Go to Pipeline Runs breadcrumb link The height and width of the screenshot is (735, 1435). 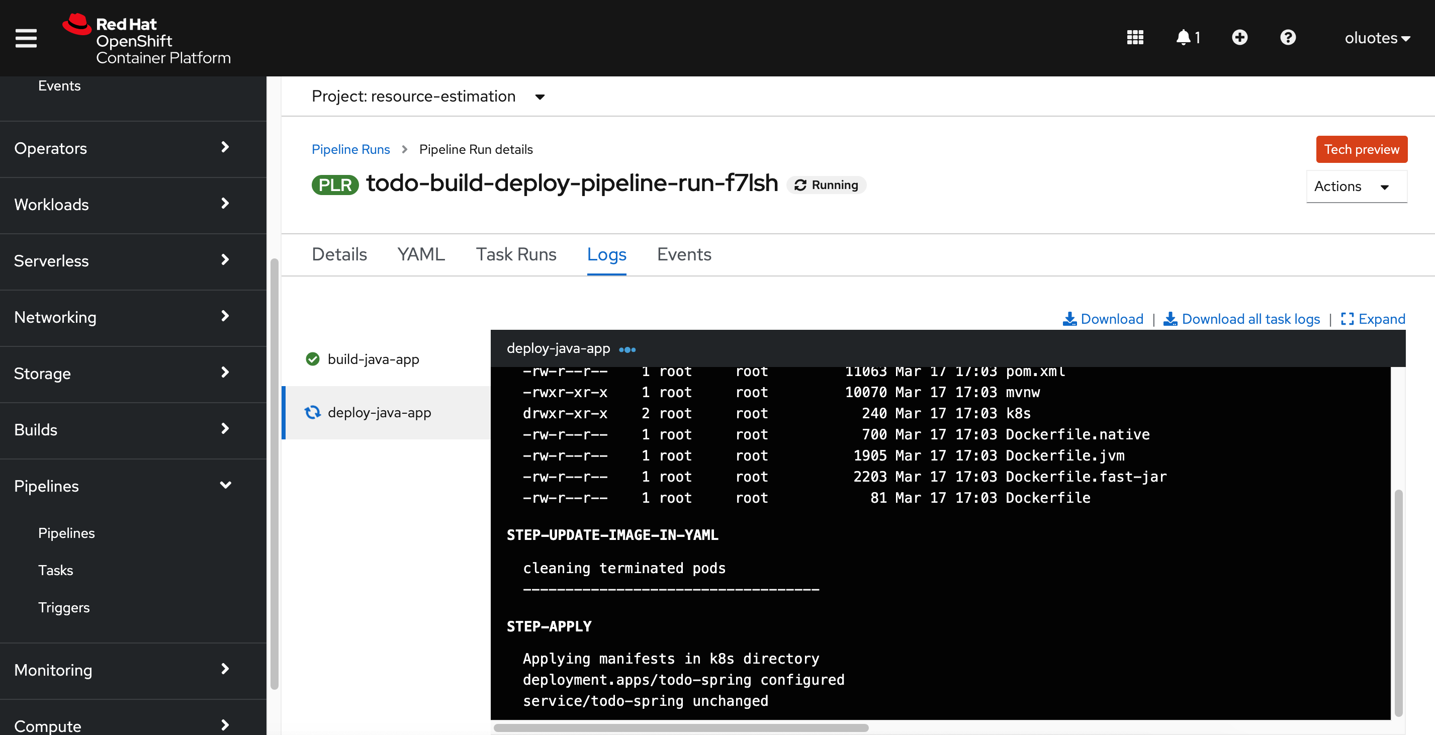point(350,149)
